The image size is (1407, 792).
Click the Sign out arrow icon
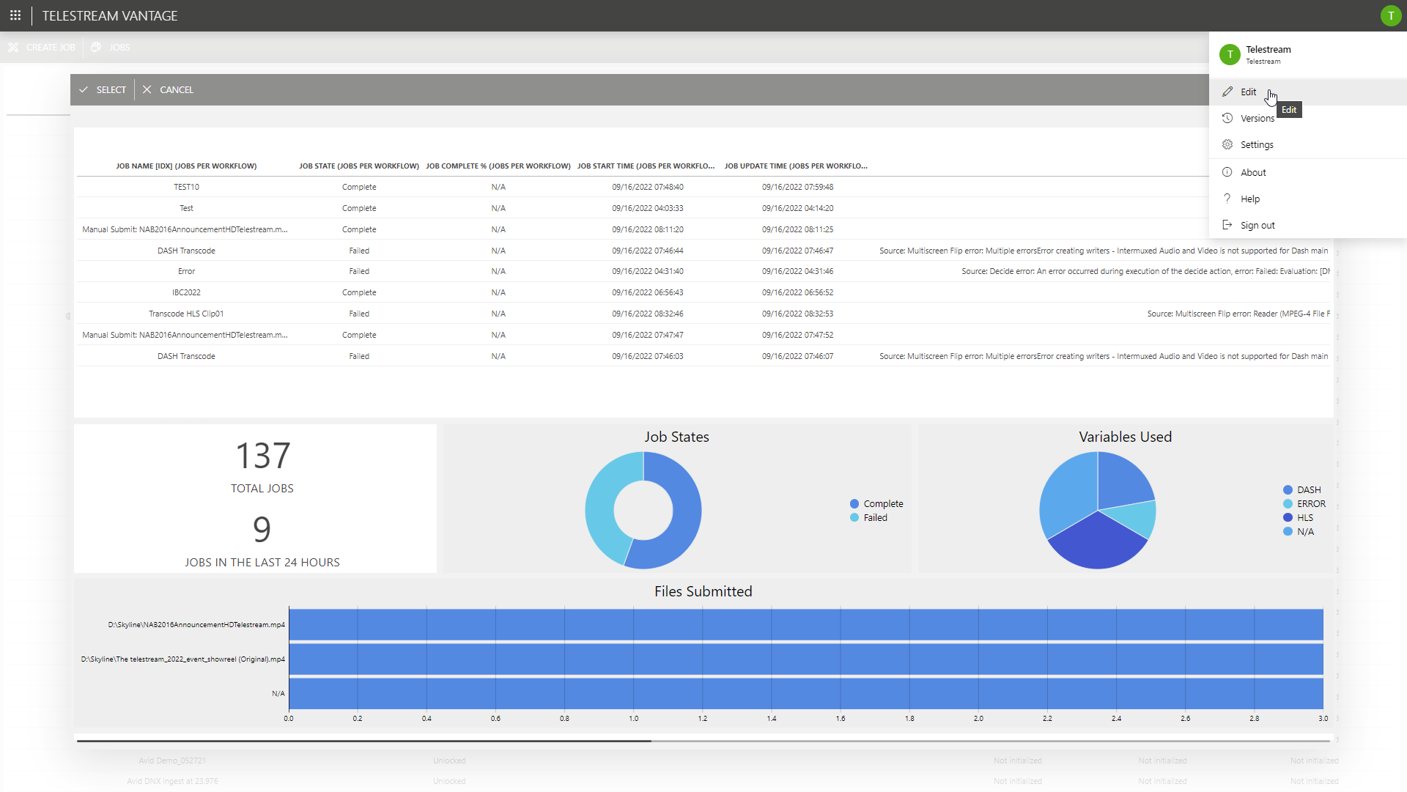point(1227,225)
